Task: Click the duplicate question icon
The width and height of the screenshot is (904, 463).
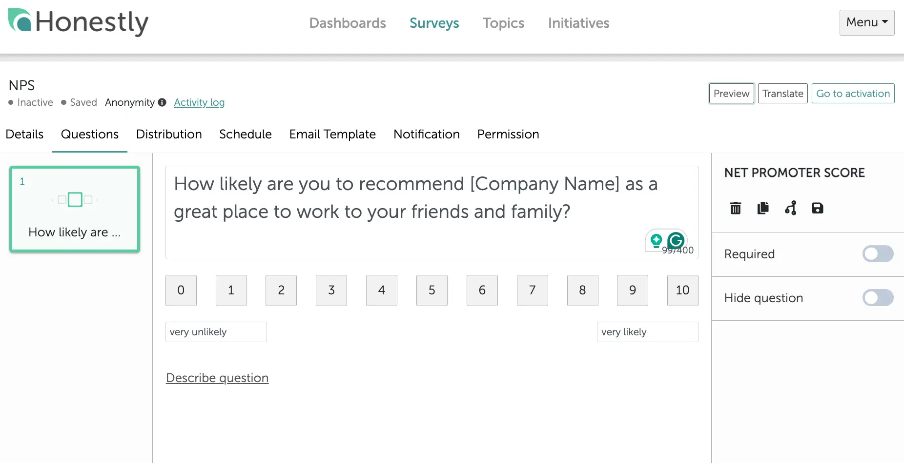Action: [763, 208]
